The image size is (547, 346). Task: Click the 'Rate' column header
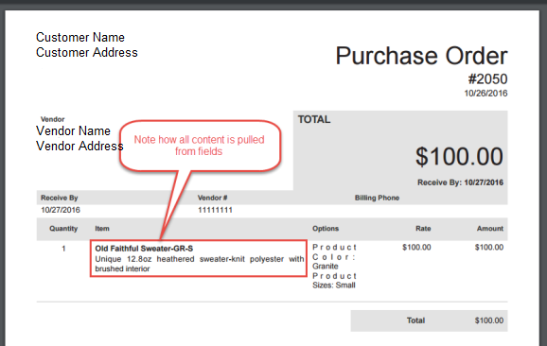click(x=423, y=229)
